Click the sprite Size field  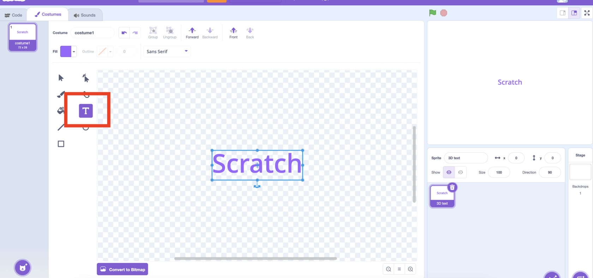click(499, 172)
